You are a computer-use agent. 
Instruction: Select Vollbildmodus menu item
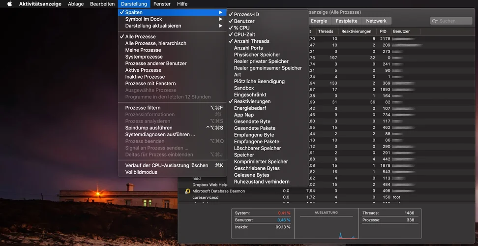(x=141, y=172)
